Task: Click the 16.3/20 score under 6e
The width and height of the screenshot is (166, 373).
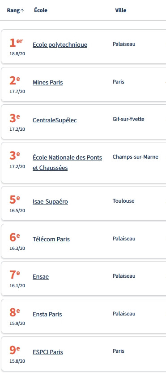Action: coord(17,248)
